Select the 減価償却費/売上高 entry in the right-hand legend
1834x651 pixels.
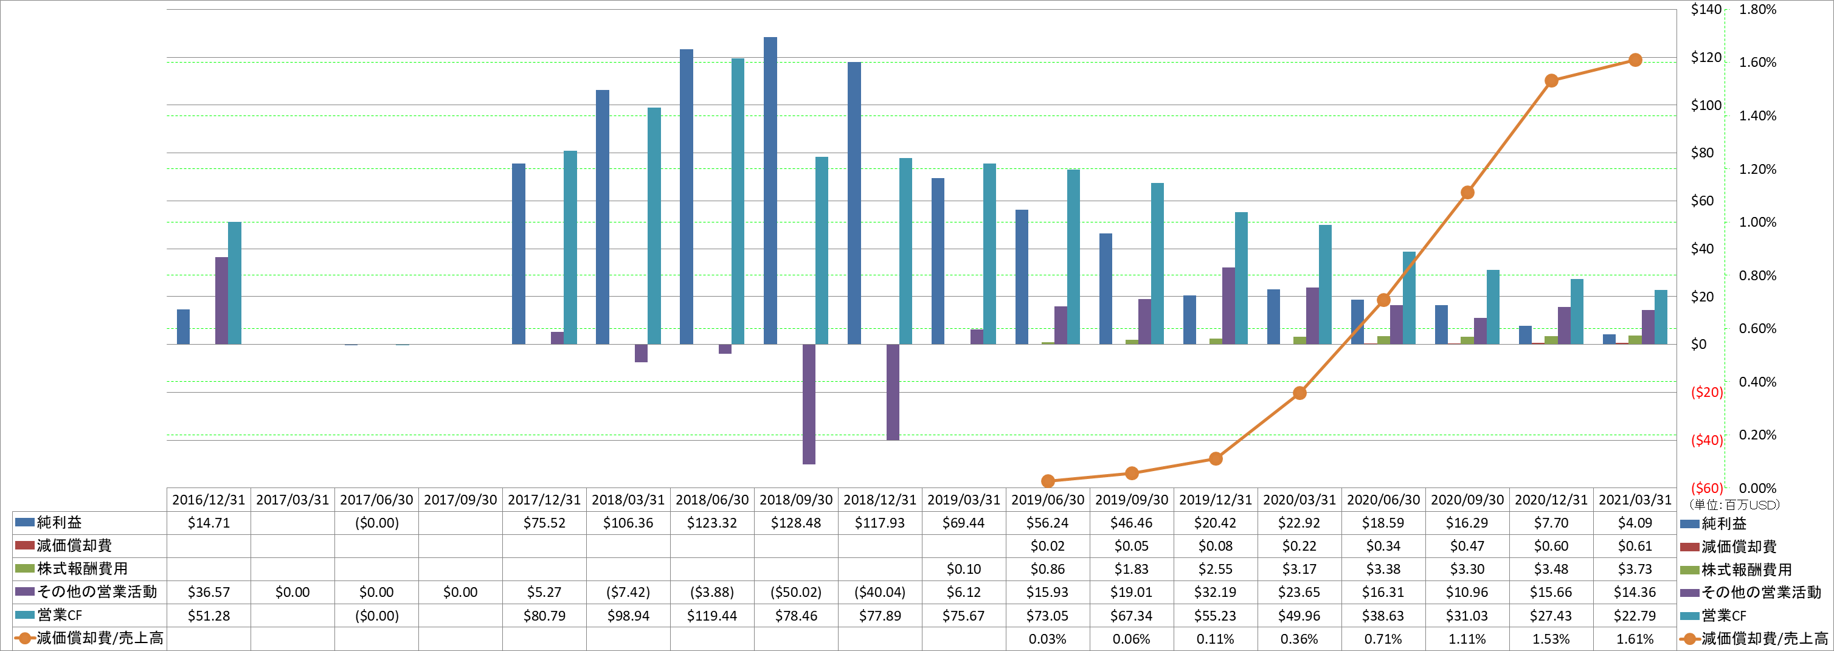(1754, 638)
